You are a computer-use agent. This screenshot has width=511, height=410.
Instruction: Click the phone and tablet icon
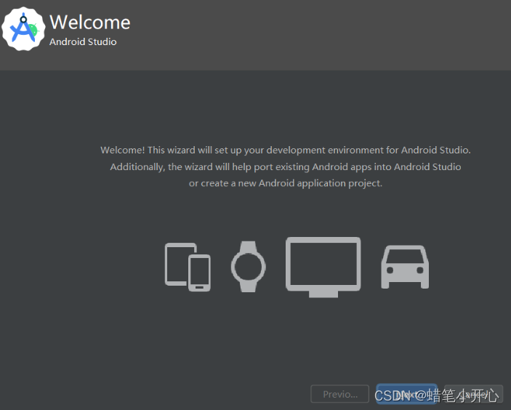coord(188,267)
